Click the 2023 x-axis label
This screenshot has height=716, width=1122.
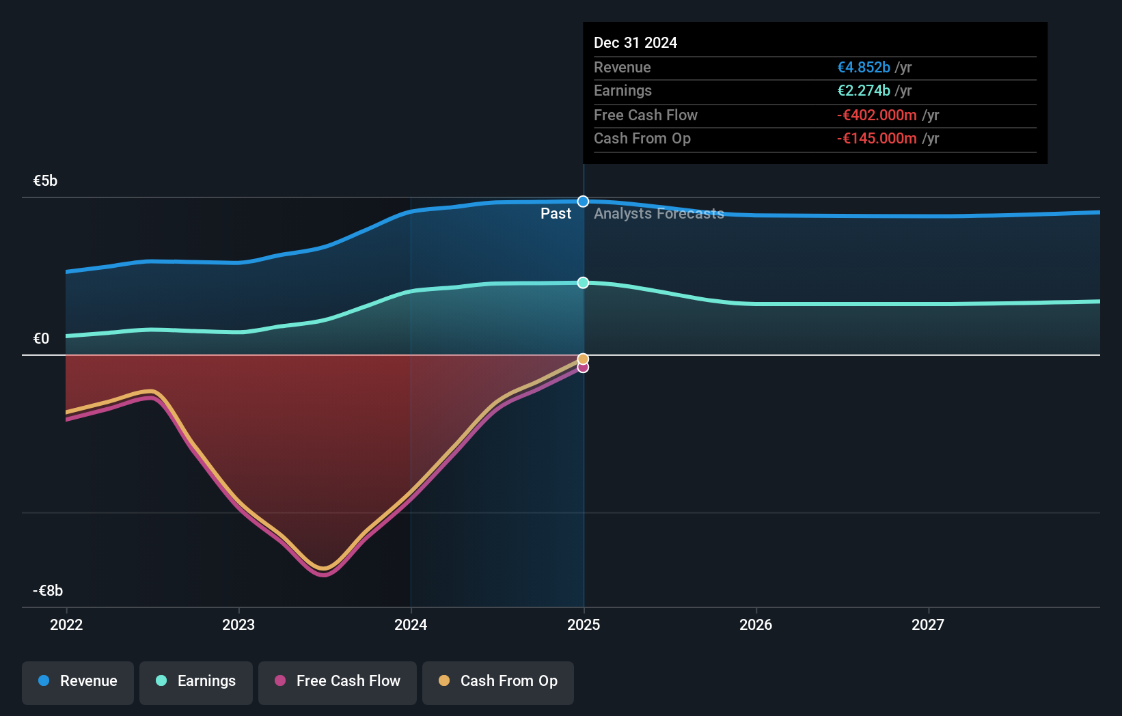238,624
